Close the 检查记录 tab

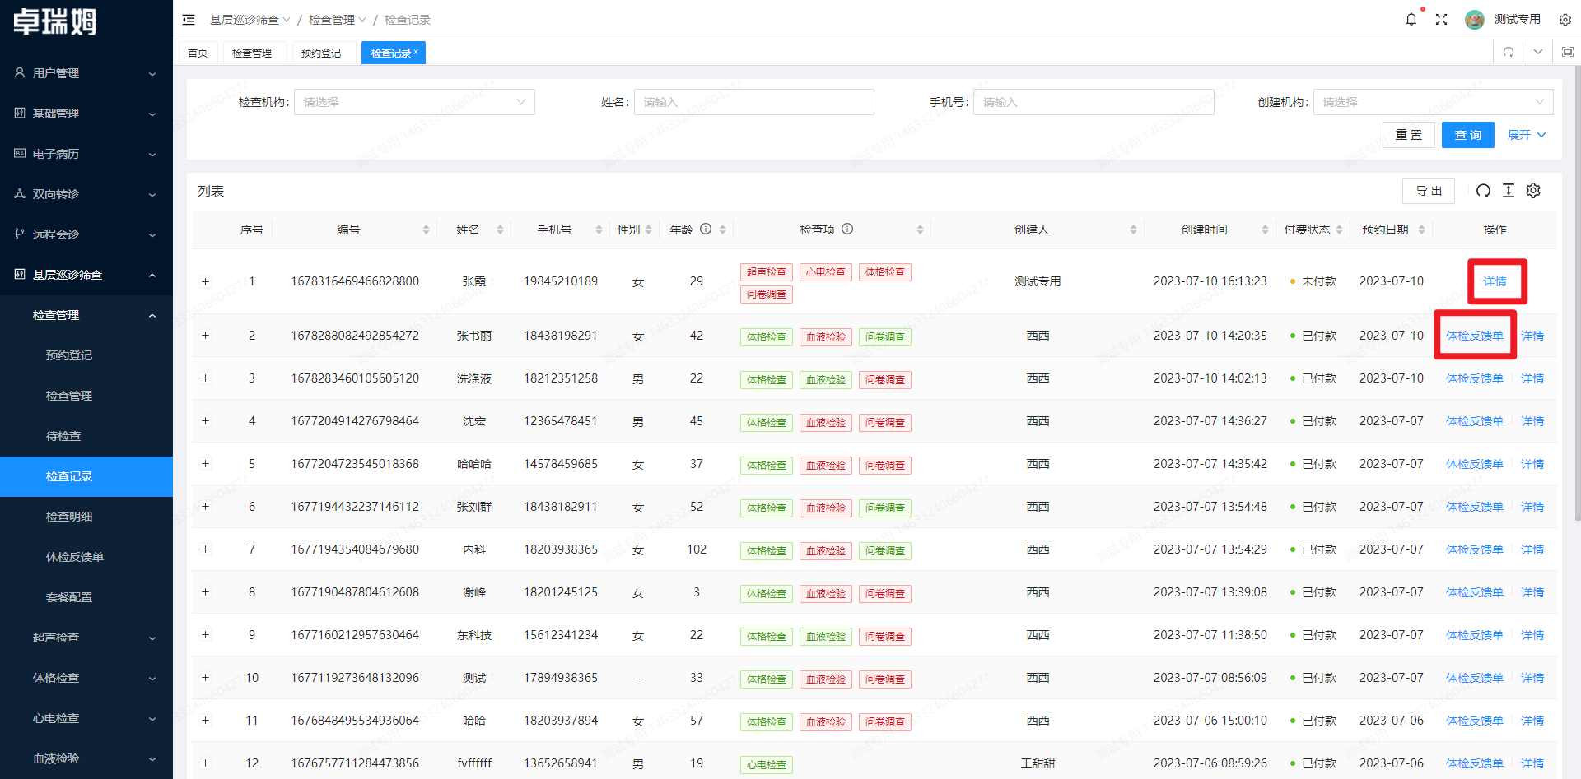[x=416, y=52]
